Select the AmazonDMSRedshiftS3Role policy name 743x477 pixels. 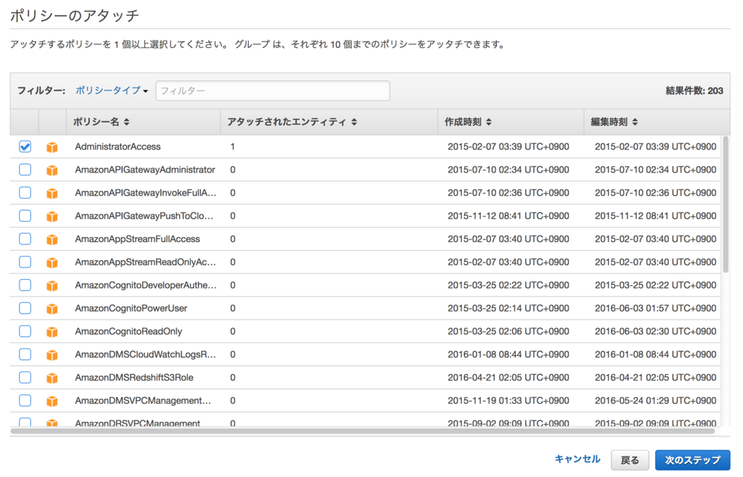point(134,378)
